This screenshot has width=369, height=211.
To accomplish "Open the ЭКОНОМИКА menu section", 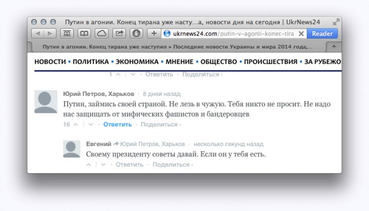I will tap(137, 62).
